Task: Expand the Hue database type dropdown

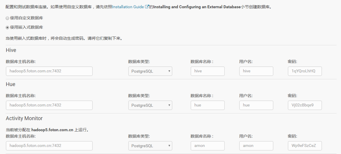Action: pyautogui.click(x=150, y=105)
